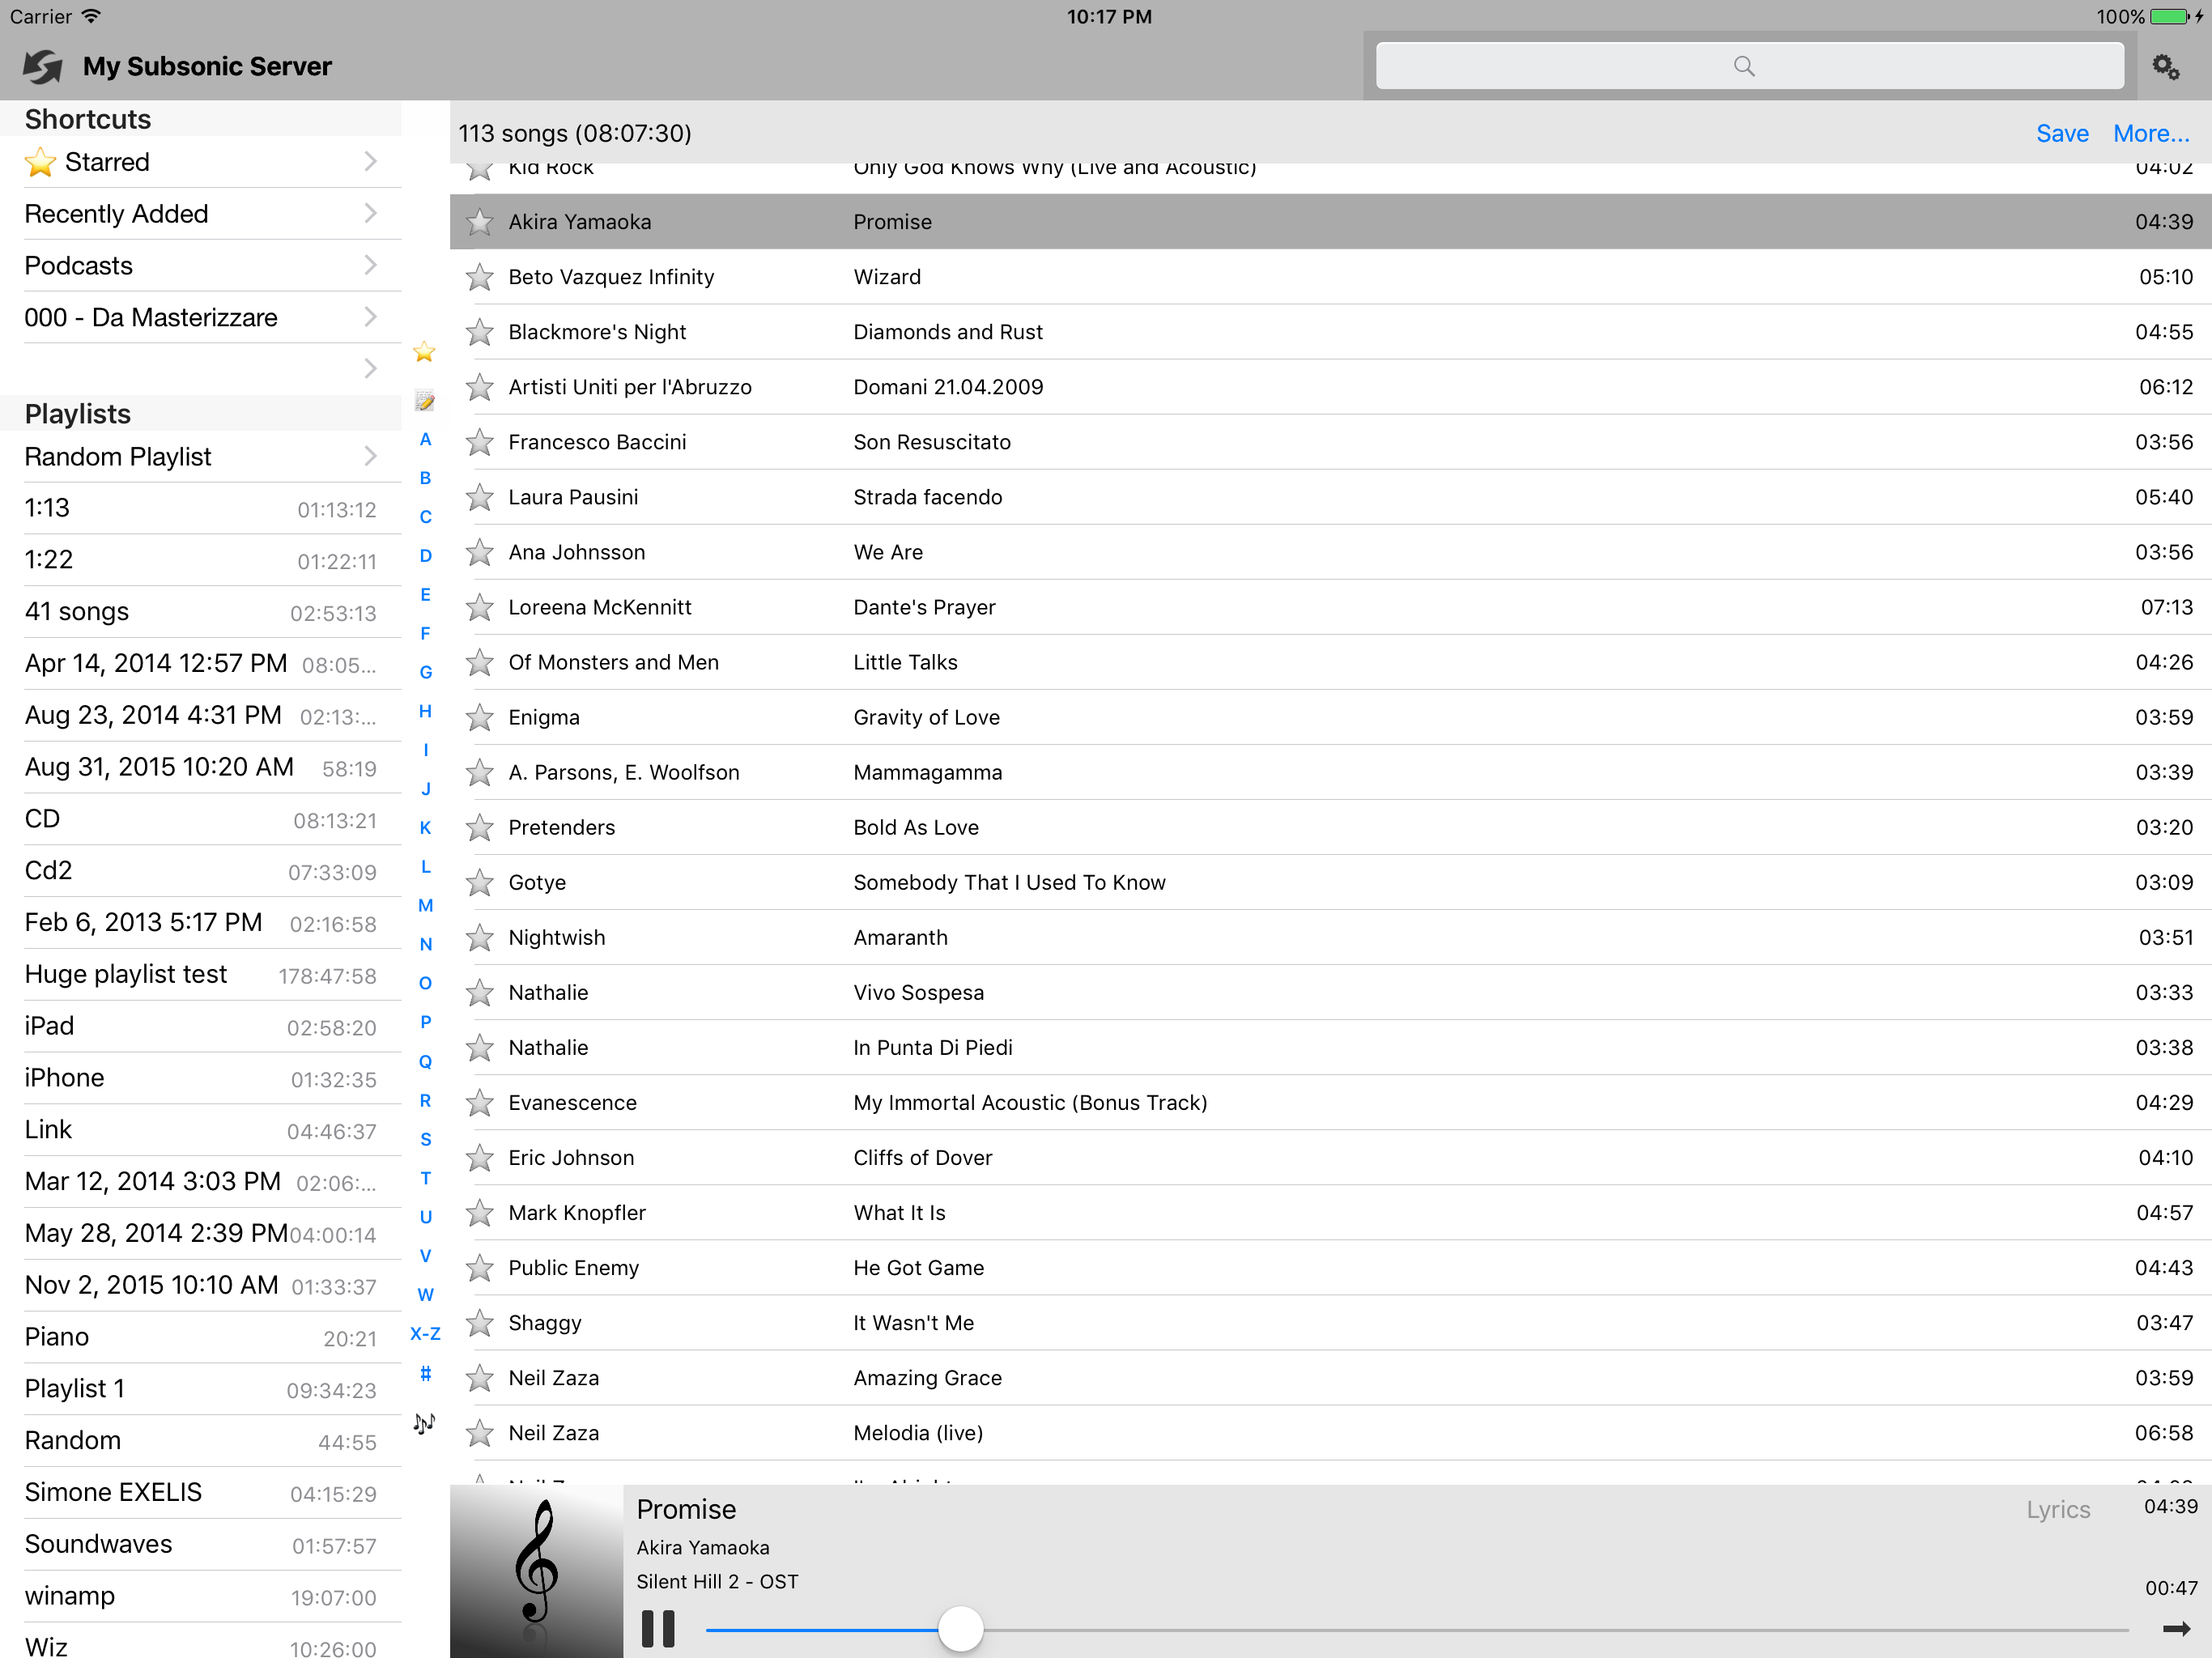Play What It Is by Mark Knopfler
The height and width of the screenshot is (1658, 2212).
coord(1330,1212)
